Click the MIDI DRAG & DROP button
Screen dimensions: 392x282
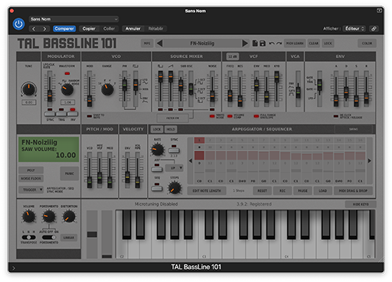pos(353,191)
